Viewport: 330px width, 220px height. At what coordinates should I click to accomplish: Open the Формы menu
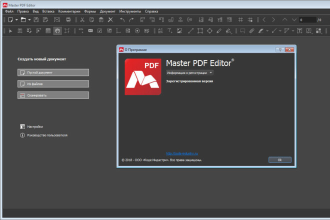pos(90,11)
